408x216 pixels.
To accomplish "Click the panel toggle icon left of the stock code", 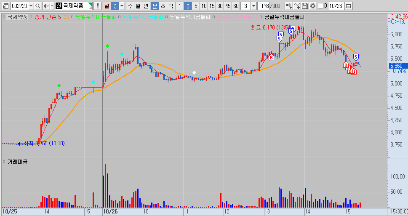I will [x=5, y=6].
